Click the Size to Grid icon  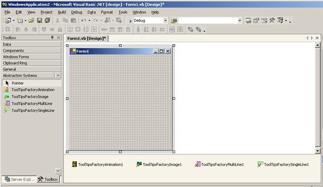click(78, 30)
